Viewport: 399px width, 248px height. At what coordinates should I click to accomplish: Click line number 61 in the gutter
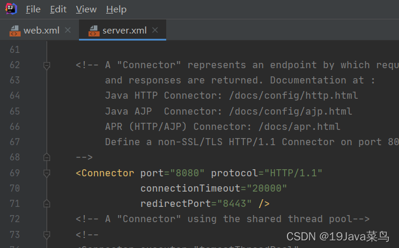point(15,49)
